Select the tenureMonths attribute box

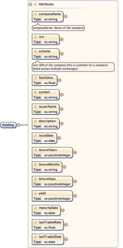(x=47, y=167)
